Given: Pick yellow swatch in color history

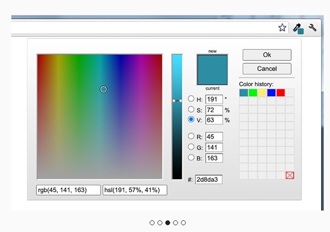Looking at the screenshot, I should point(262,92).
